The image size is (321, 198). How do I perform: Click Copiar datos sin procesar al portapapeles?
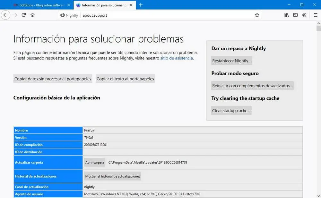53,79
